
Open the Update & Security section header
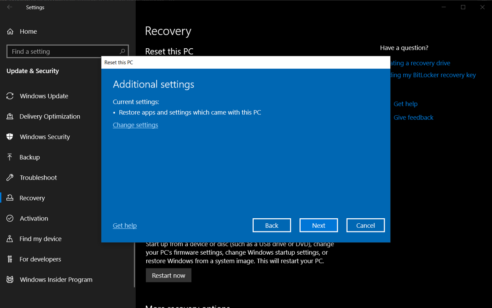point(33,71)
